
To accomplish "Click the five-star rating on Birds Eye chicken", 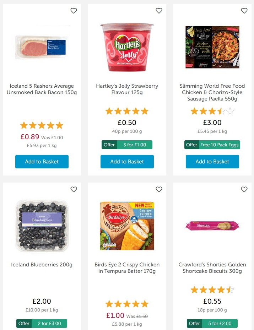I will point(127,304).
